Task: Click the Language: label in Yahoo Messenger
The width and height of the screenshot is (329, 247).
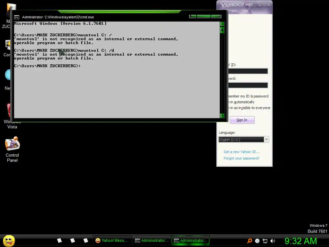Action: [227, 133]
